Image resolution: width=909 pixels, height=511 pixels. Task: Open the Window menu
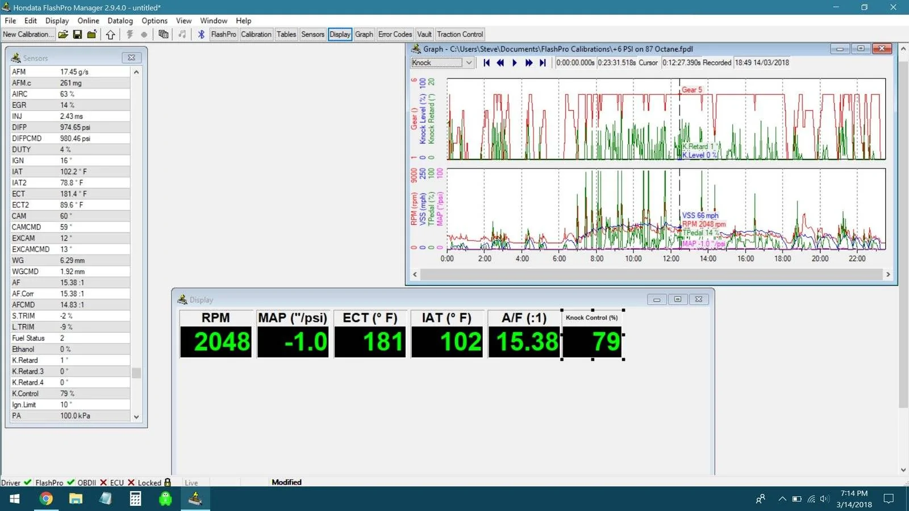214,20
